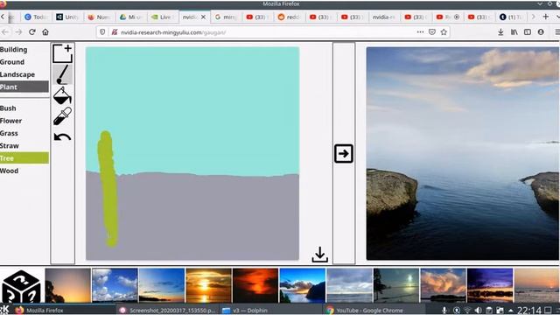Pick the white clouds blue sky style
Image resolution: width=560 pixels, height=315 pixels.
tap(115, 285)
